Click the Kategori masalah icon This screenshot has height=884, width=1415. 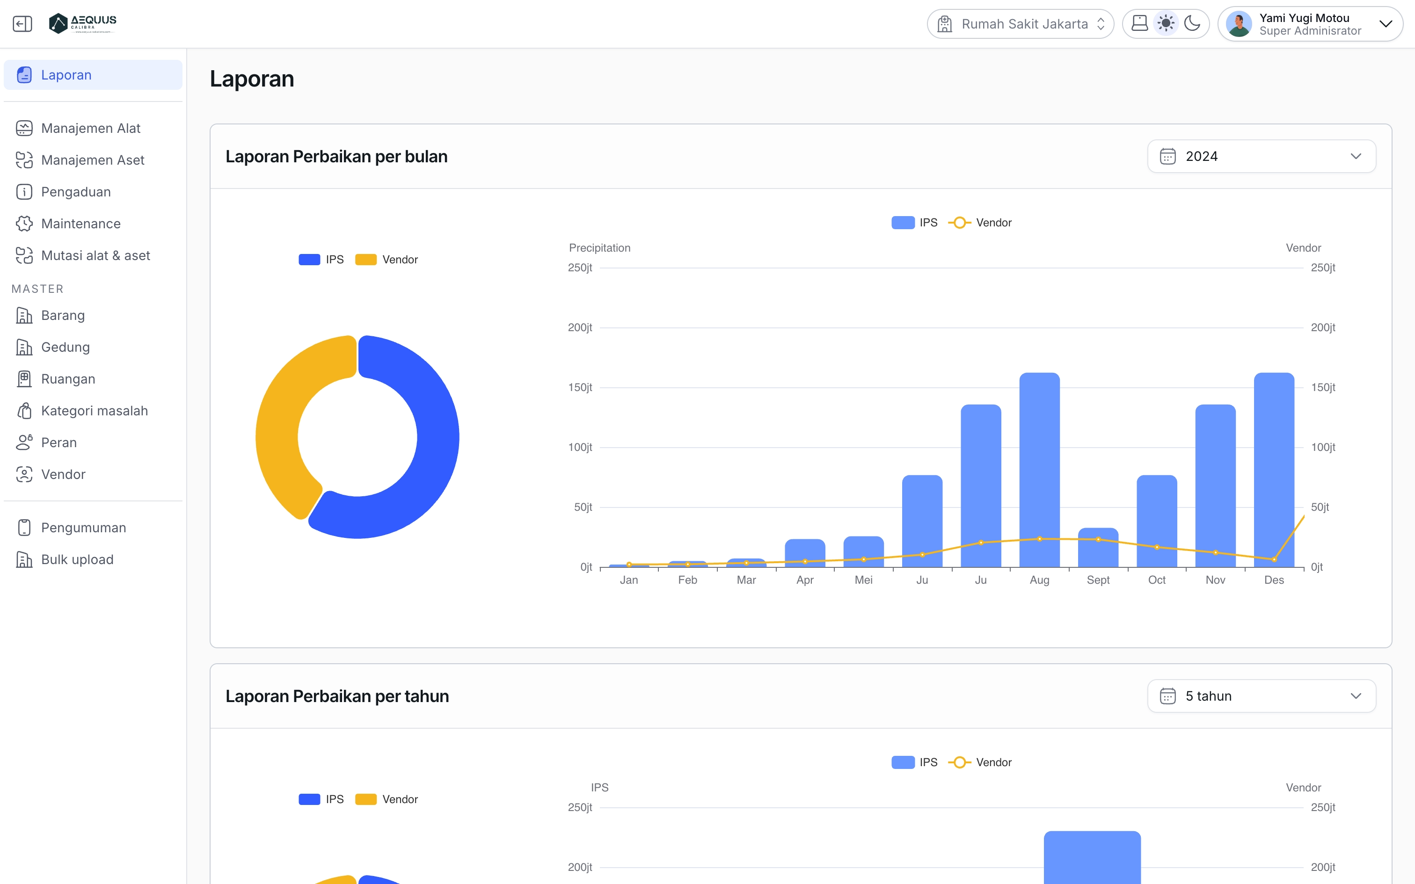click(24, 411)
